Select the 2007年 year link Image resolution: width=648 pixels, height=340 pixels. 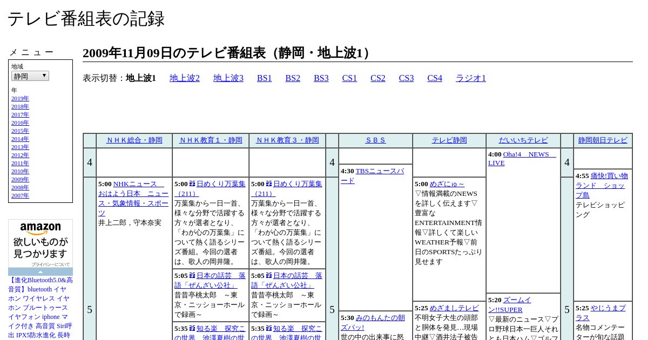coord(20,196)
